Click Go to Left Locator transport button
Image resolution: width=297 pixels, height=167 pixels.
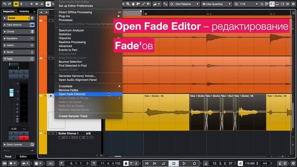(x=147, y=163)
